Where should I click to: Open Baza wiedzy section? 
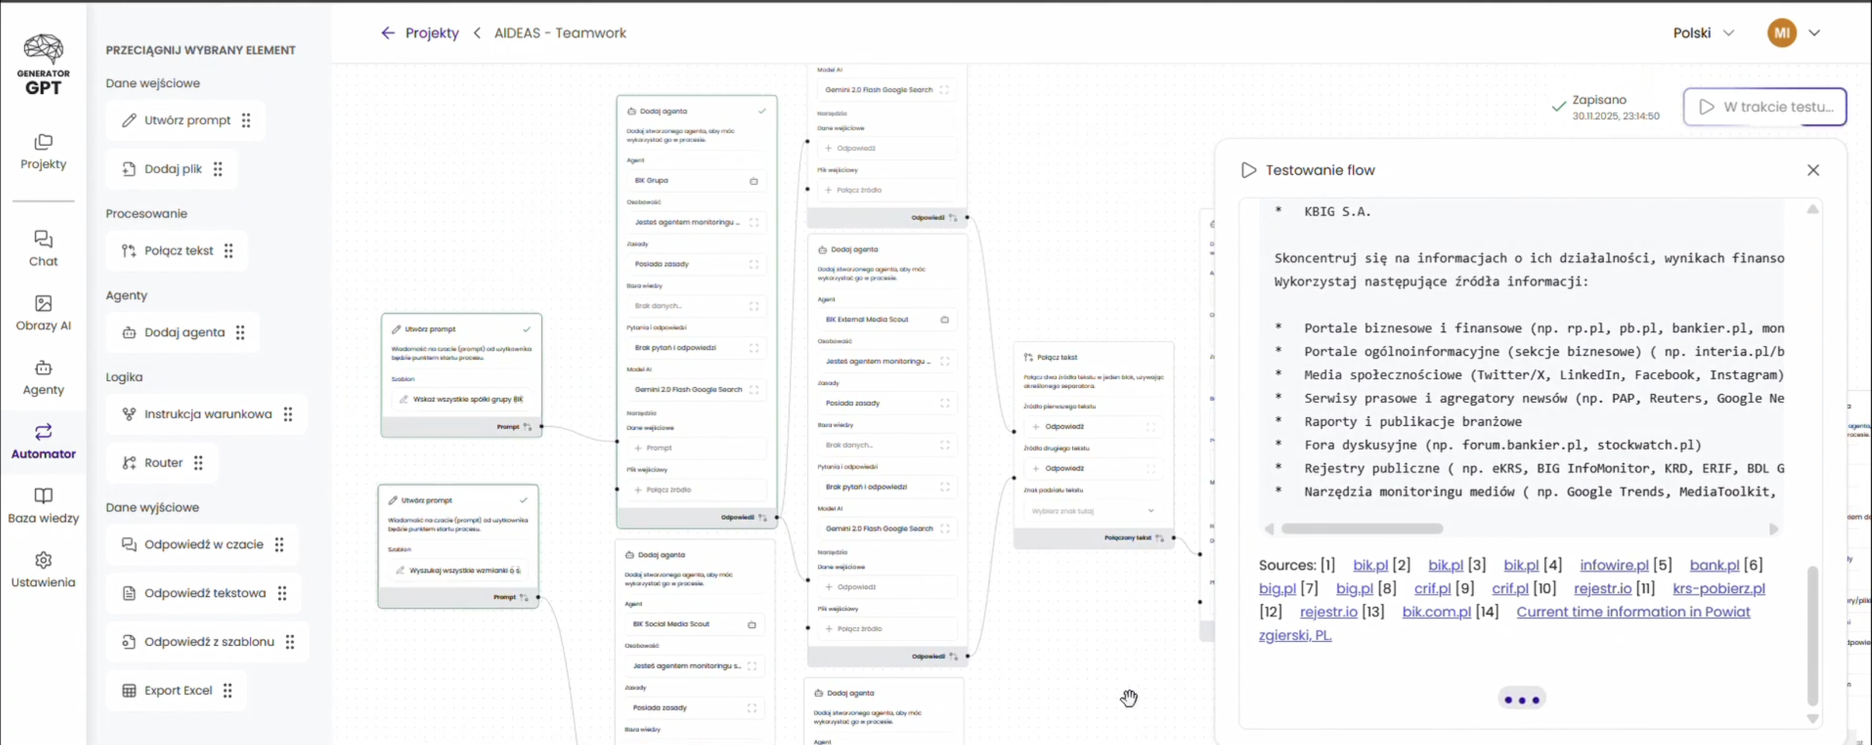tap(43, 505)
